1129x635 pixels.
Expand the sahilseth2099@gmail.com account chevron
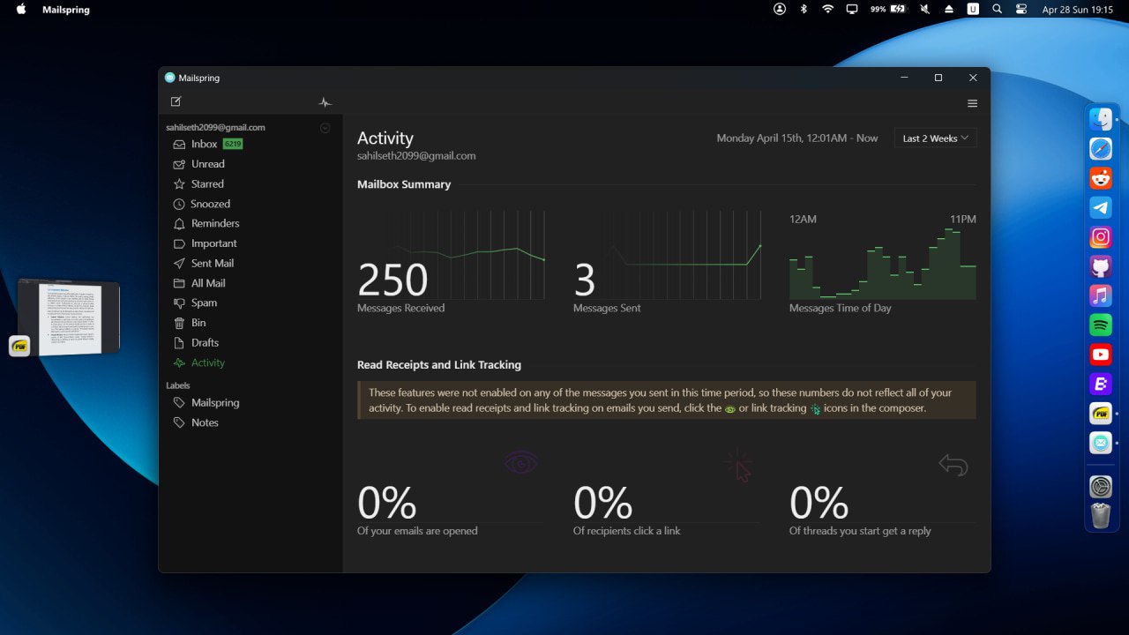pos(325,128)
